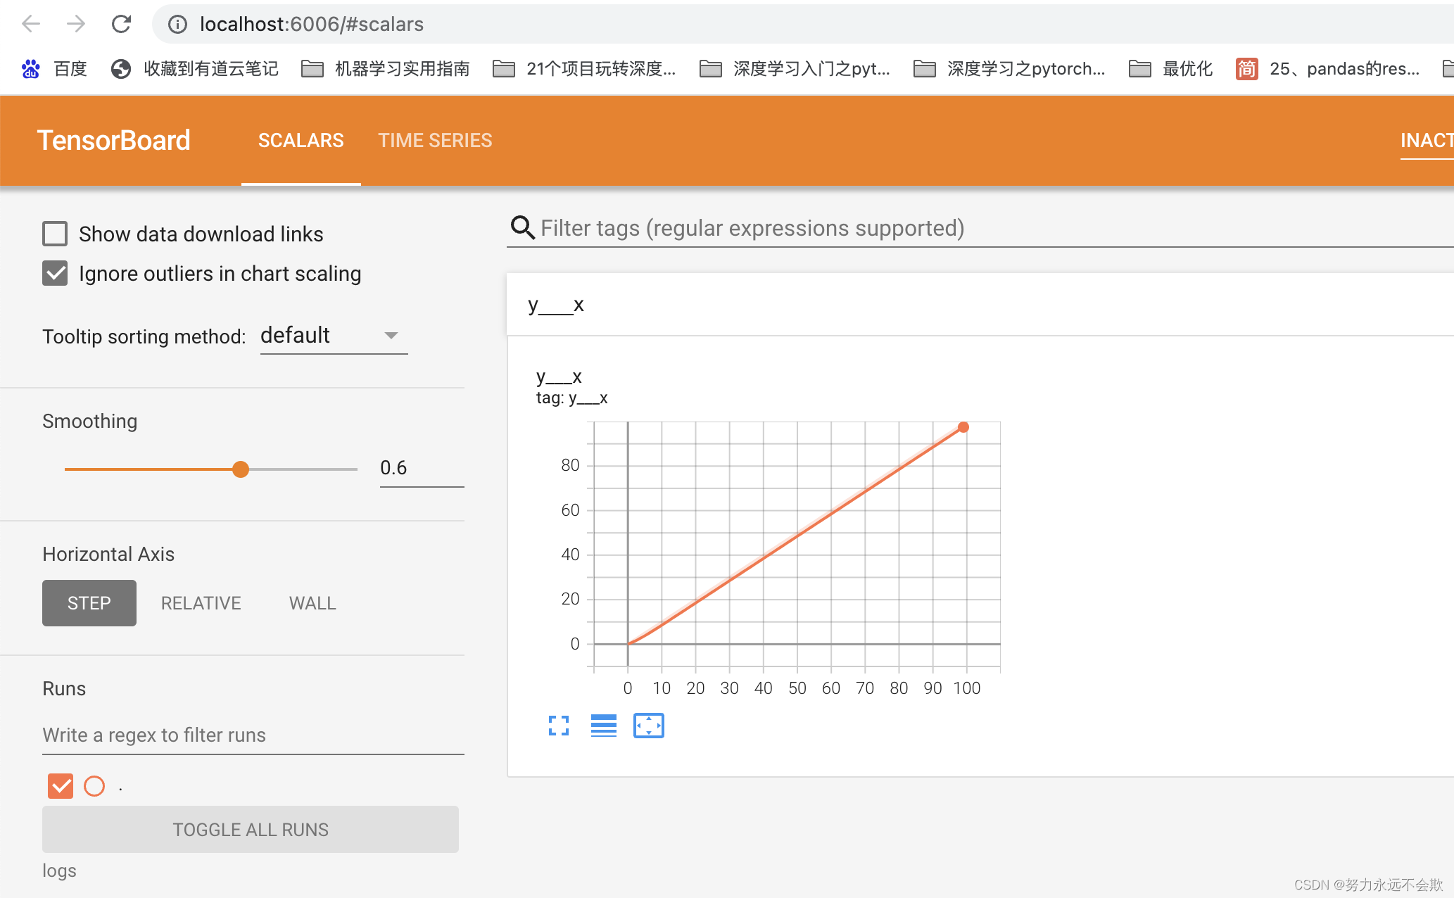The height and width of the screenshot is (898, 1454).
Task: Enable Show data download links
Action: (x=55, y=234)
